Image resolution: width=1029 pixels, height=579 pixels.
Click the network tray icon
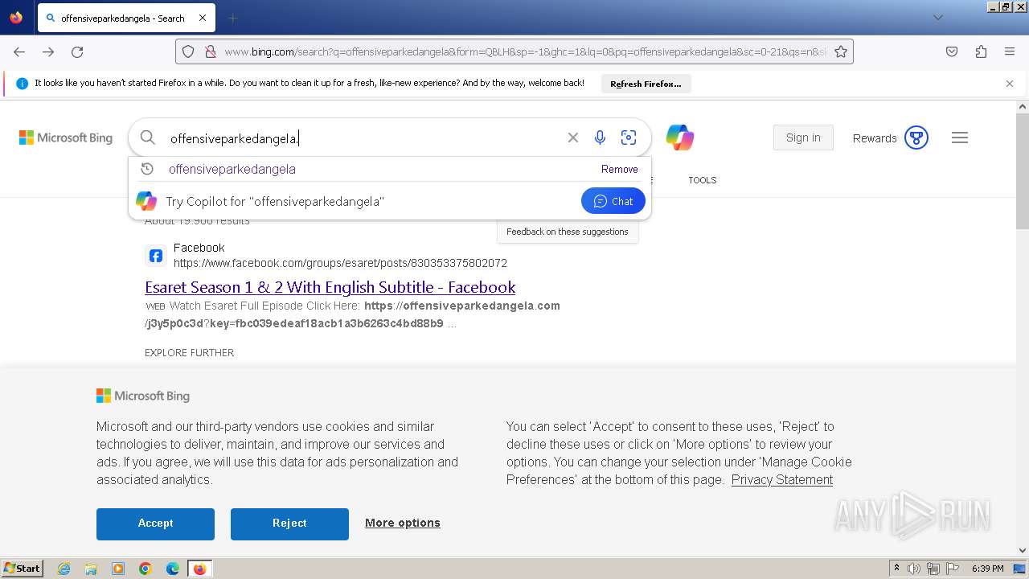(x=933, y=569)
